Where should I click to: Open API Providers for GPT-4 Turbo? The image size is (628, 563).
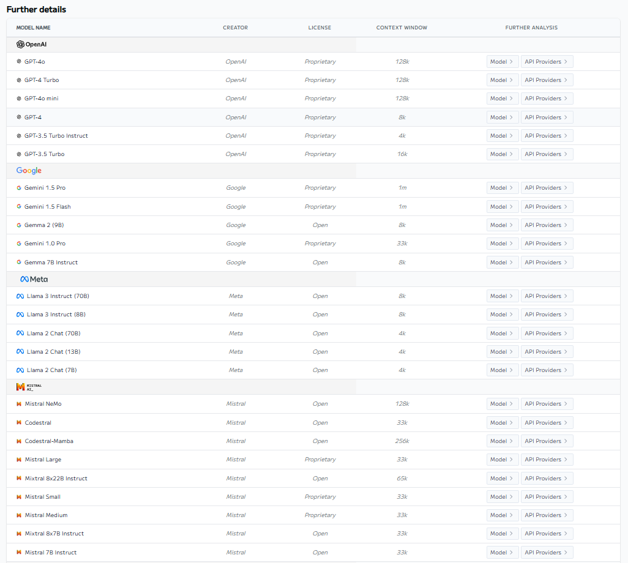tap(547, 80)
